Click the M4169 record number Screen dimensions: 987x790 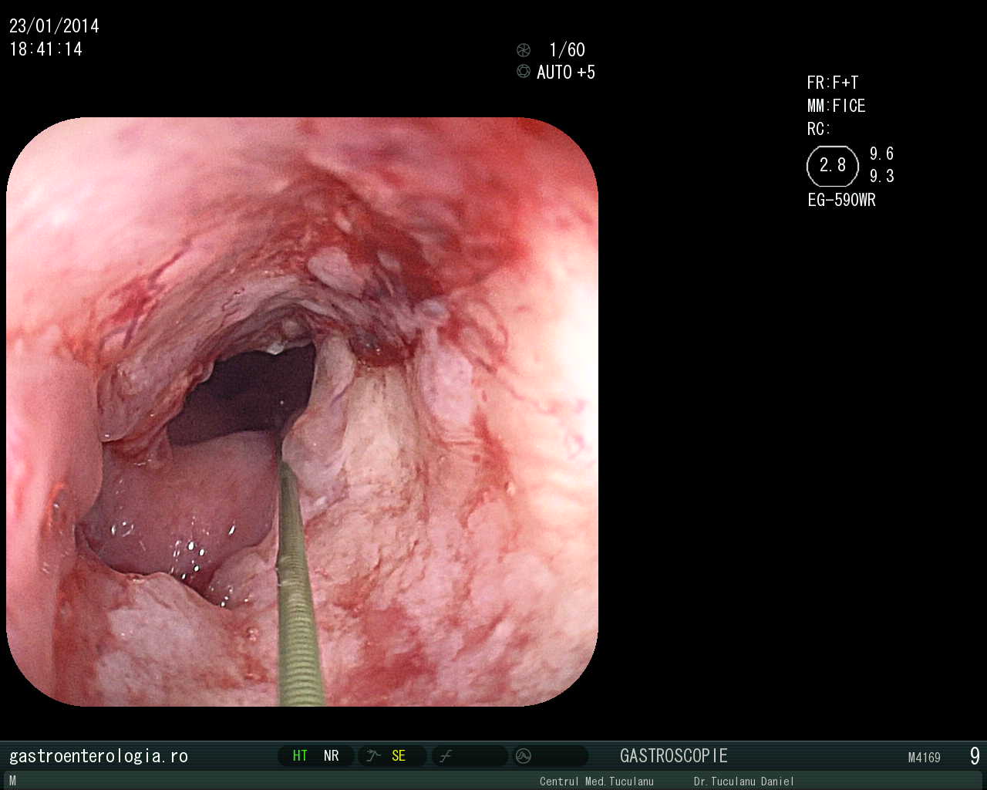(x=925, y=758)
